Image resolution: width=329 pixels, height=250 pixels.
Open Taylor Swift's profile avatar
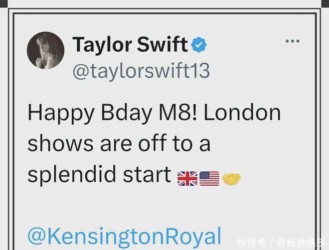46,50
